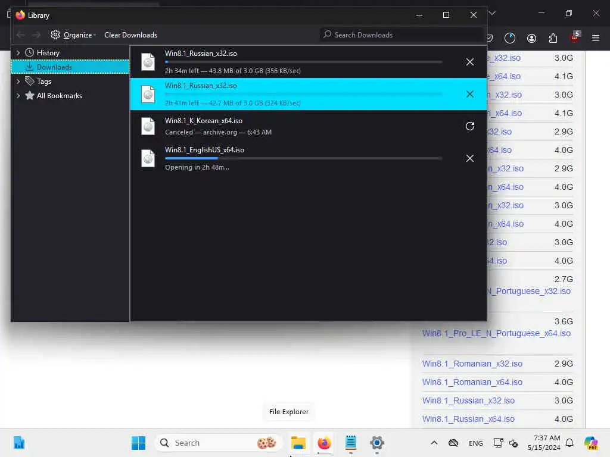Retry the Win8.1_K_Korean_x64.iso download
Screen dimensions: 610x457
pos(470,126)
